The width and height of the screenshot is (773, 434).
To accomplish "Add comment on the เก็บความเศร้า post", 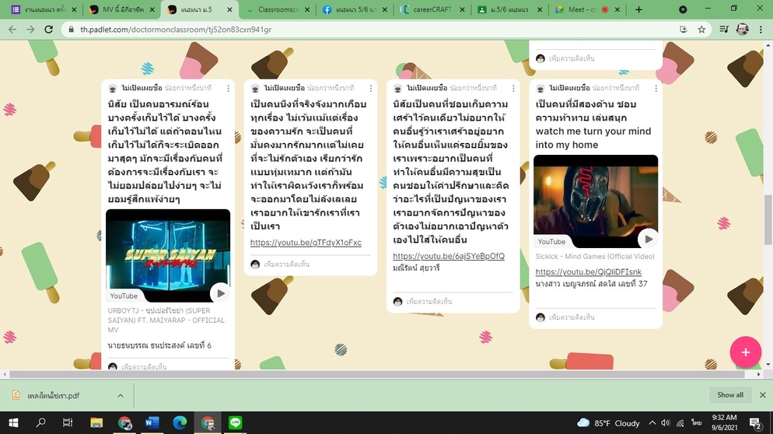I will [x=429, y=301].
